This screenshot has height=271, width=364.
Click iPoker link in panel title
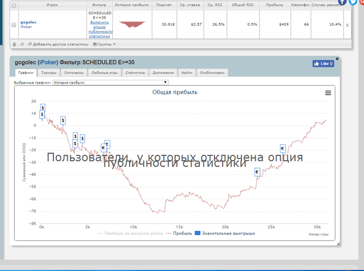[x=48, y=62]
